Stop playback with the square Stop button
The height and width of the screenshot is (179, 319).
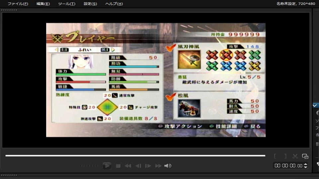pyautogui.click(x=118, y=166)
